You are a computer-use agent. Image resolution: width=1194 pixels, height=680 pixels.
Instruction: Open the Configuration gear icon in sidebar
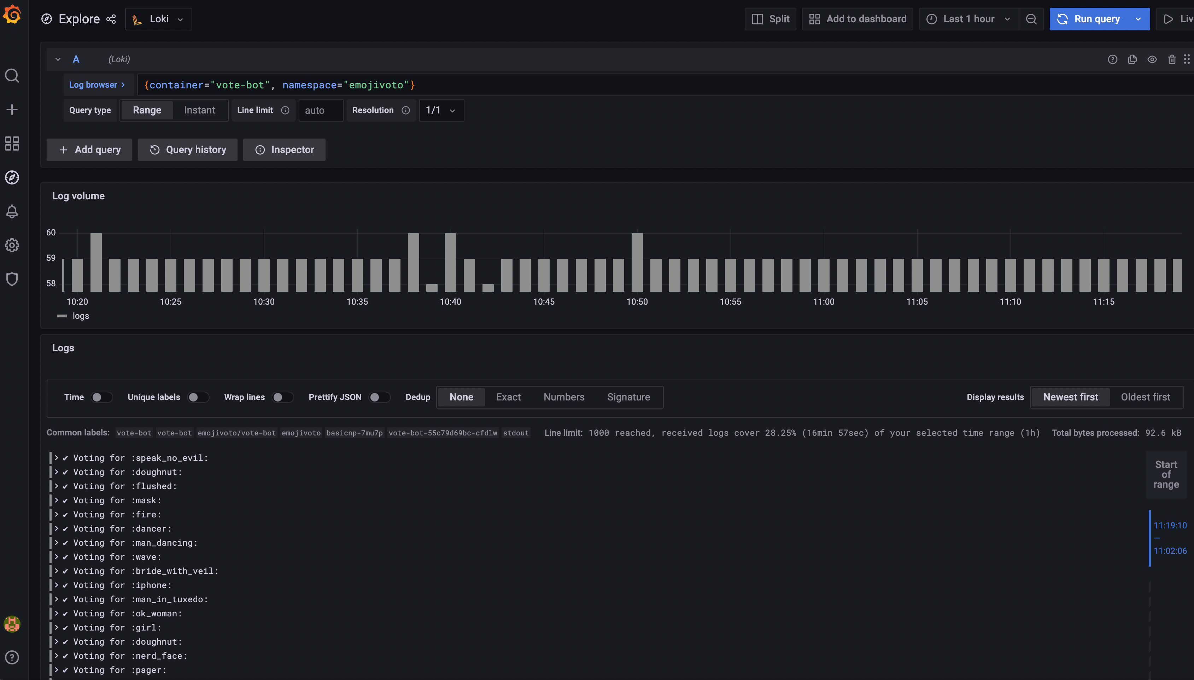[x=12, y=245]
